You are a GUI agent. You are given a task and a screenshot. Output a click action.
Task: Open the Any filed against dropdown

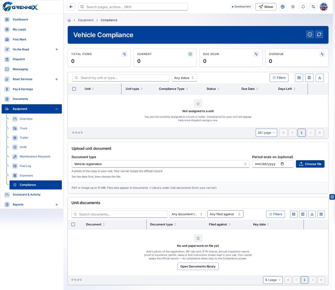225,214
